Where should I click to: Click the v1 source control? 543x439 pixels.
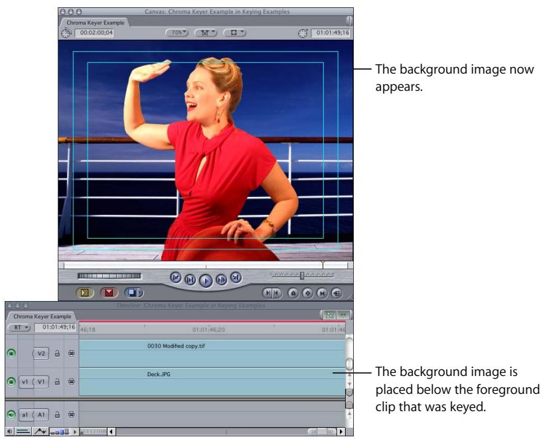(x=25, y=381)
